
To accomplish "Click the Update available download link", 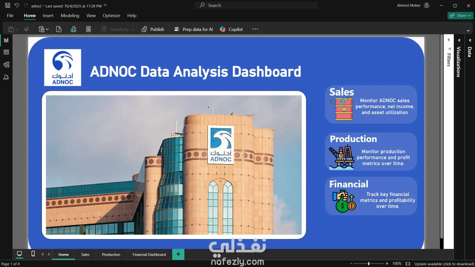I will point(444,264).
